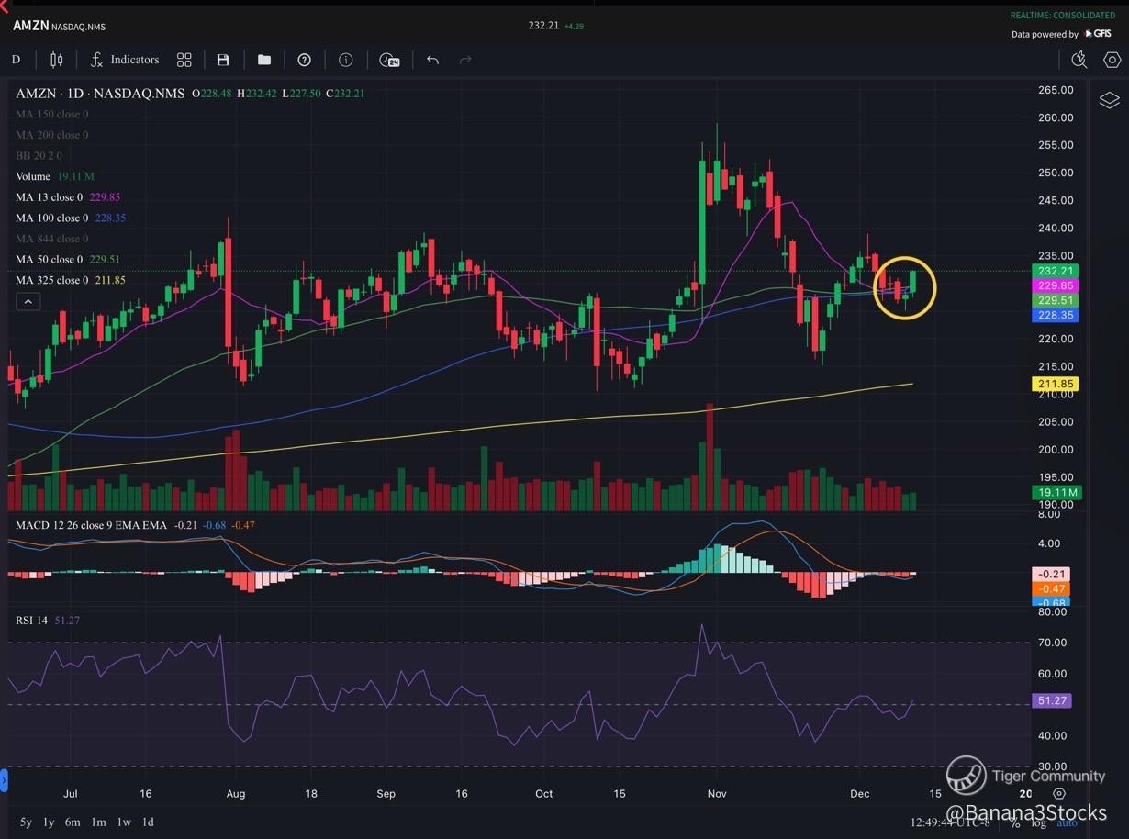The width and height of the screenshot is (1129, 839).
Task: Click the AMZN · 1D · NASDAQ.NMS chart title
Action: [x=100, y=94]
